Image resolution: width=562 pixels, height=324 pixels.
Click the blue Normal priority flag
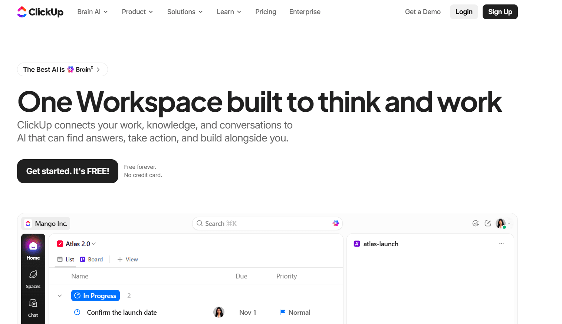point(283,312)
